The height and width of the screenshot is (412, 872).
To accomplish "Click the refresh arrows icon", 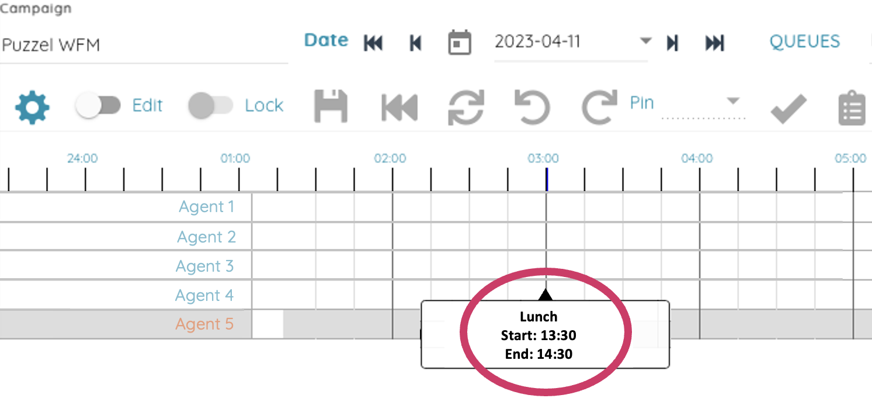I will point(465,108).
